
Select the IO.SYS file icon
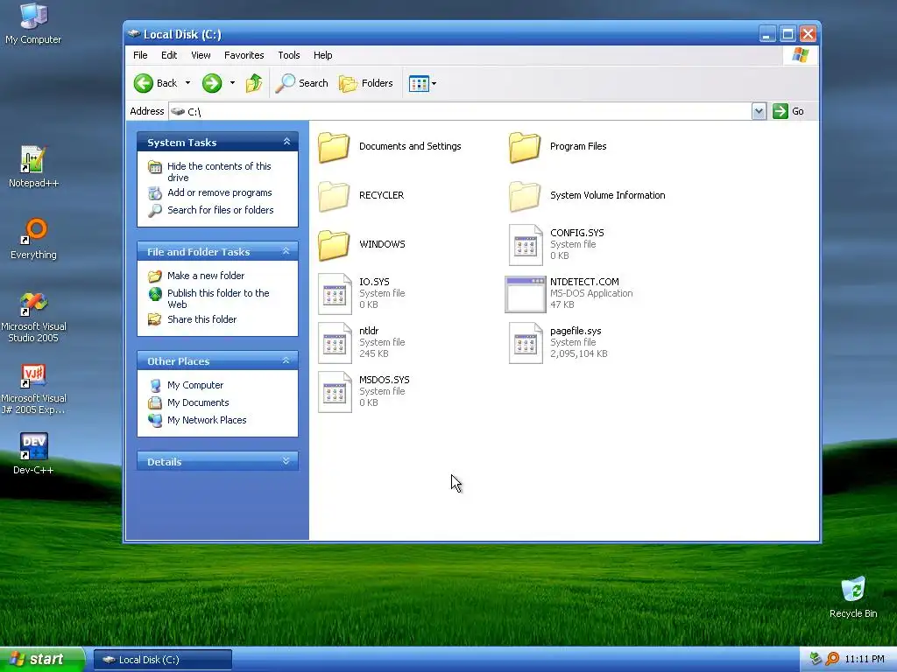pyautogui.click(x=335, y=294)
